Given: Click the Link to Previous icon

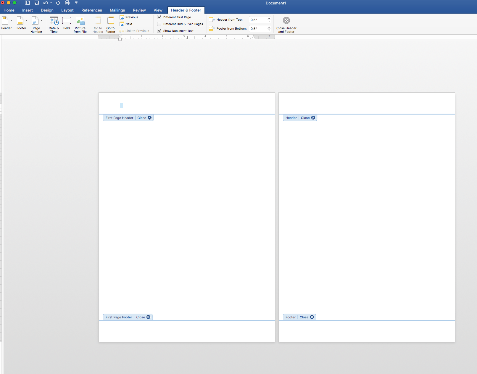Looking at the screenshot, I should [x=122, y=31].
